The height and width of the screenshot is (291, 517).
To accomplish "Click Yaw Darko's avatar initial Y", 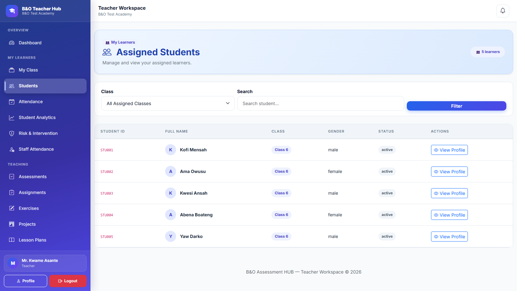I will pos(171,236).
